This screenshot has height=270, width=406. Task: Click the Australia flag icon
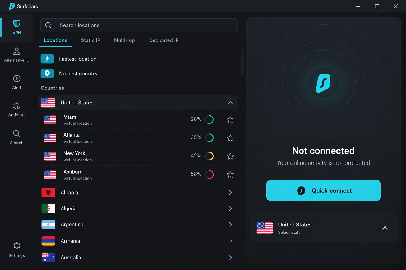48,257
